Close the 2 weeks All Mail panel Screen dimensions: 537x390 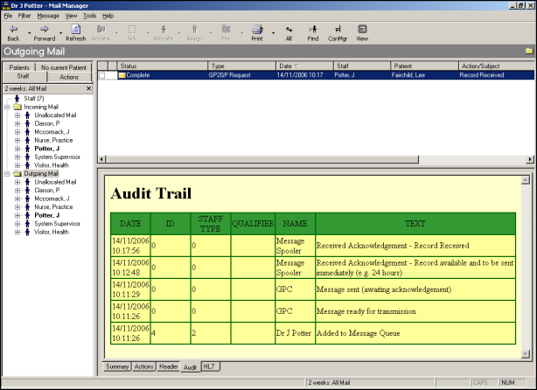[x=88, y=88]
